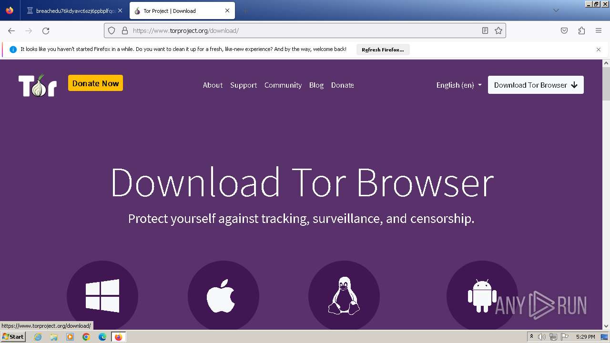Viewport: 610px width, 343px height.
Task: Select the Apple macOS download icon
Action: [x=224, y=296]
